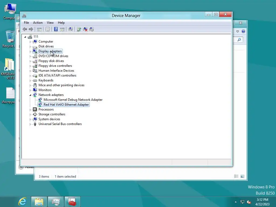Select System devices tree item
The image size is (276, 207).
(x=49, y=119)
